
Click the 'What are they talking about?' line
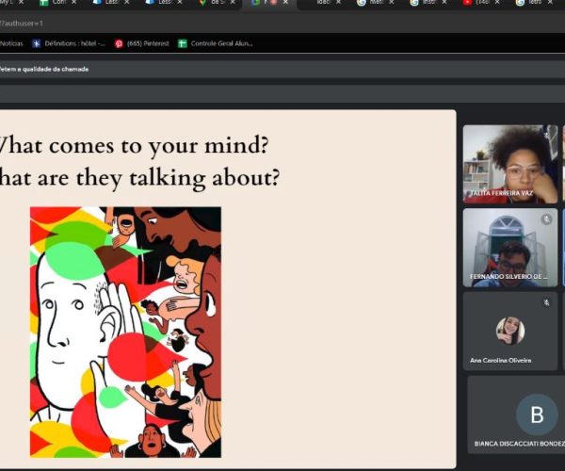pos(139,178)
